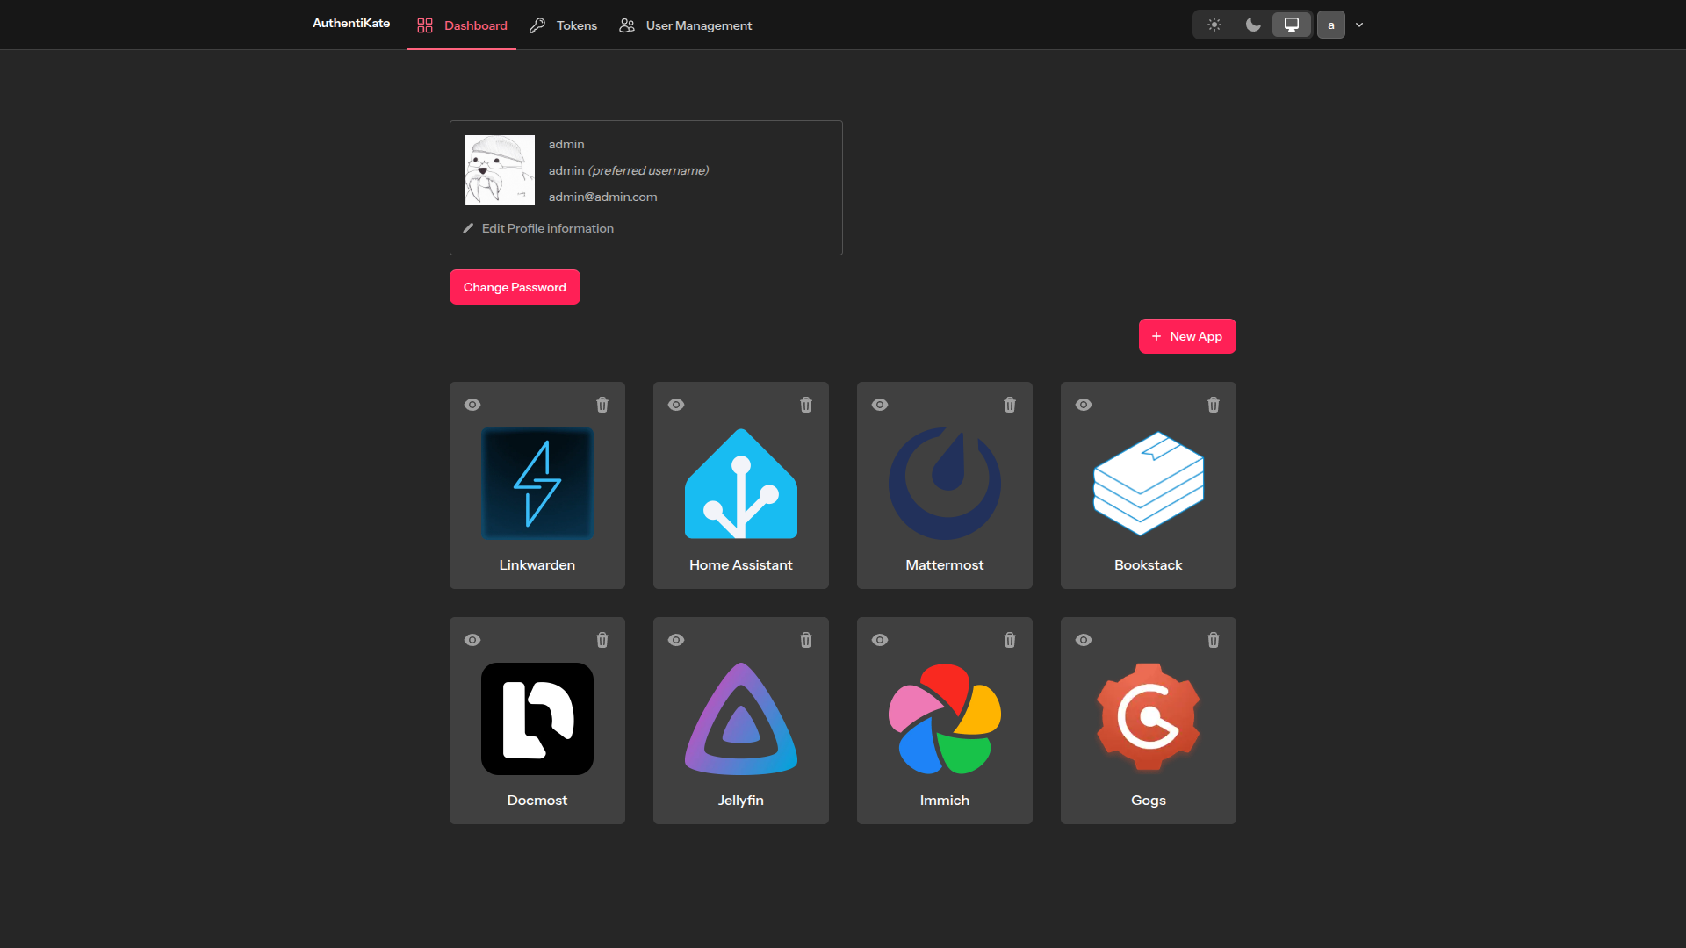Viewport: 1686px width, 948px height.
Task: Delete the Gogs app via trash icon
Action: point(1214,640)
